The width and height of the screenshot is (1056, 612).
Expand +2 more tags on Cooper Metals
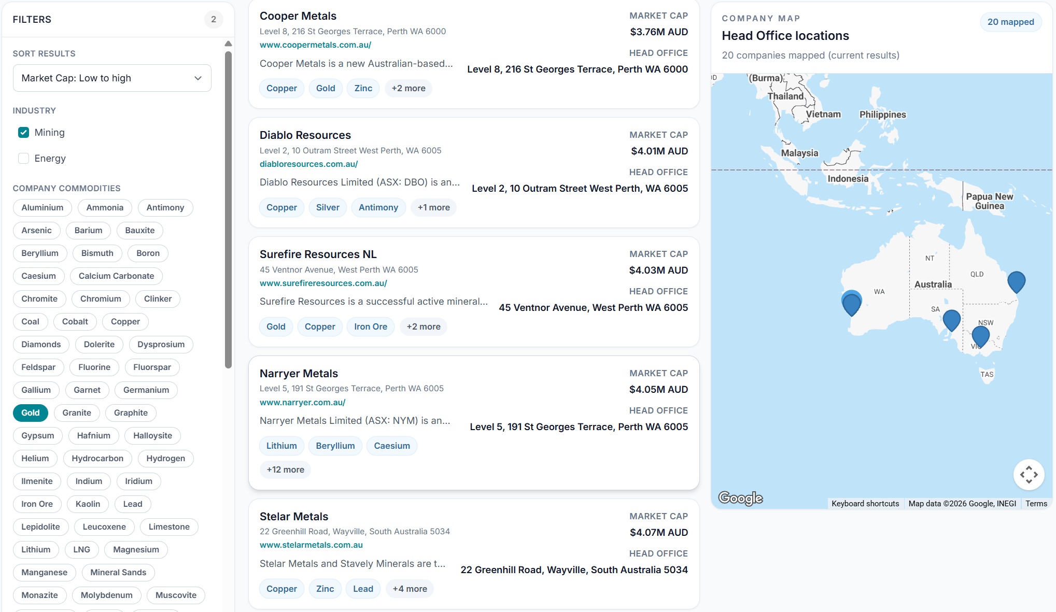pyautogui.click(x=408, y=89)
